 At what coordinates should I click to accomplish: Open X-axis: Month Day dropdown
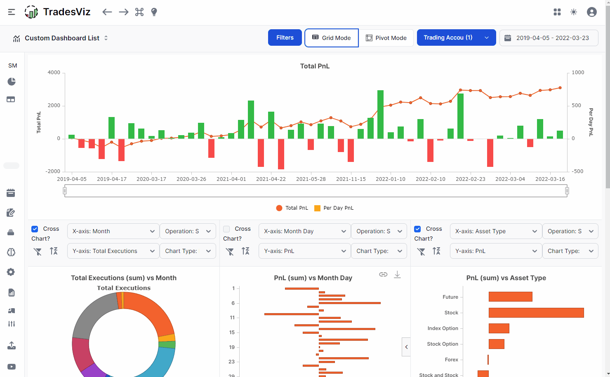[305, 231]
